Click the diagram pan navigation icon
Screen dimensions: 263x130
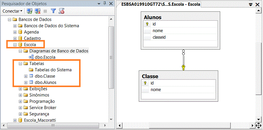pos(259,125)
